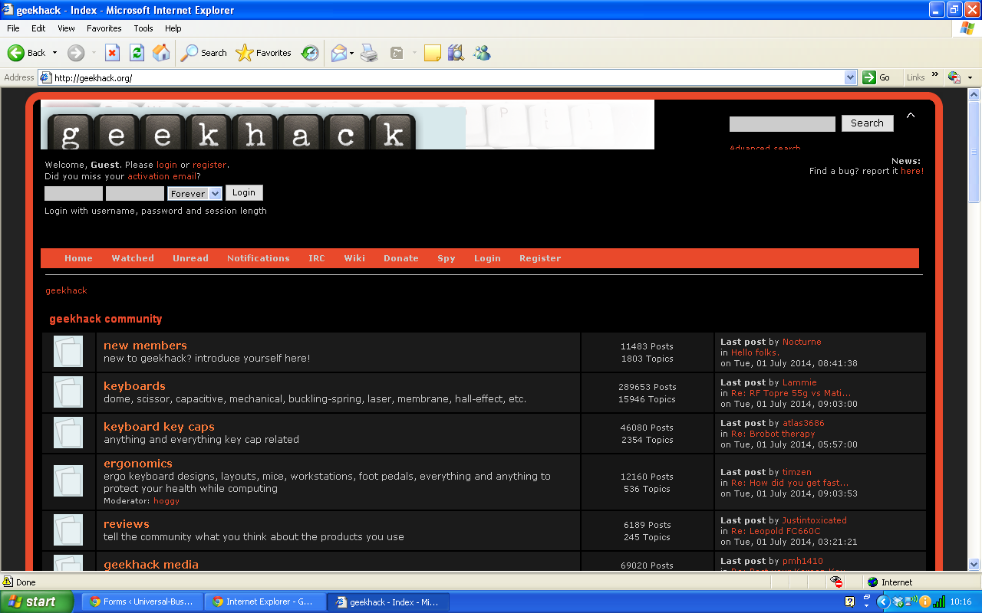Click the Refresh page icon
This screenshot has height=613, width=982.
(x=137, y=53)
